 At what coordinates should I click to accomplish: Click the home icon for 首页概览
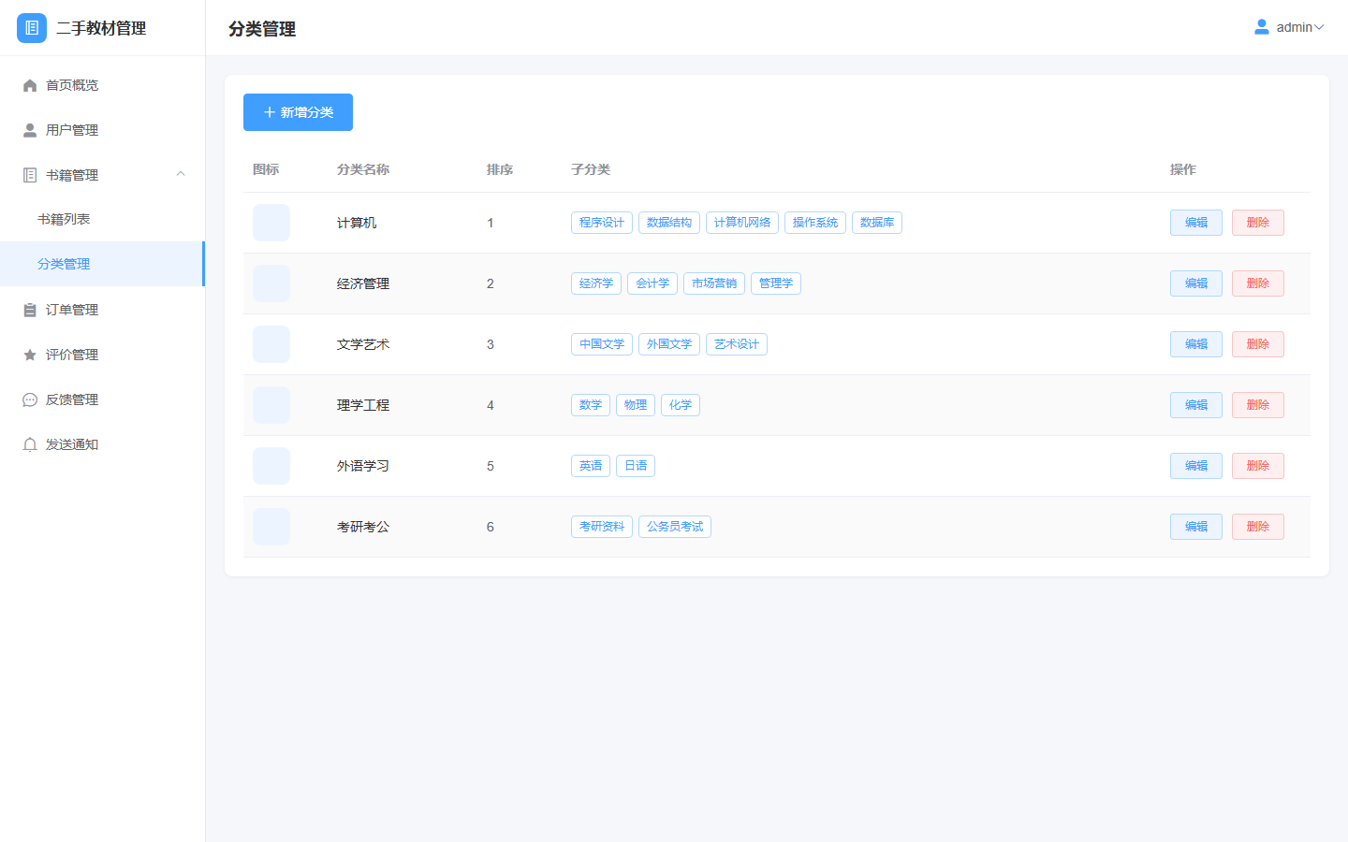pyautogui.click(x=30, y=85)
